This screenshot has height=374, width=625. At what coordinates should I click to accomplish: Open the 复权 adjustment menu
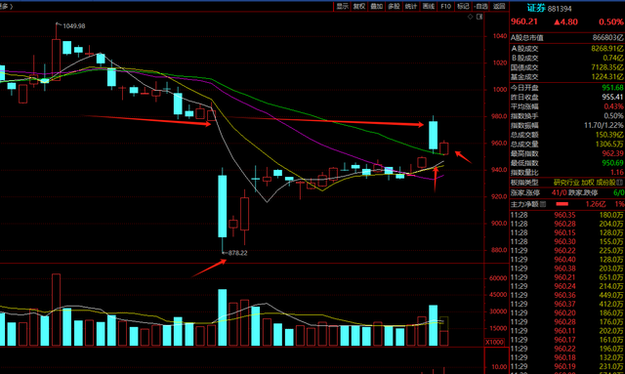coord(359,6)
